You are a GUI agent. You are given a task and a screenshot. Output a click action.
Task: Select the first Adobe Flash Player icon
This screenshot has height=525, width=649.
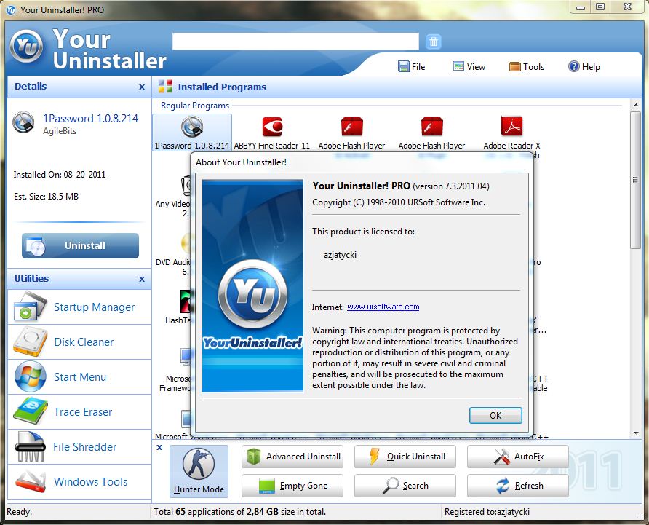[x=351, y=133]
